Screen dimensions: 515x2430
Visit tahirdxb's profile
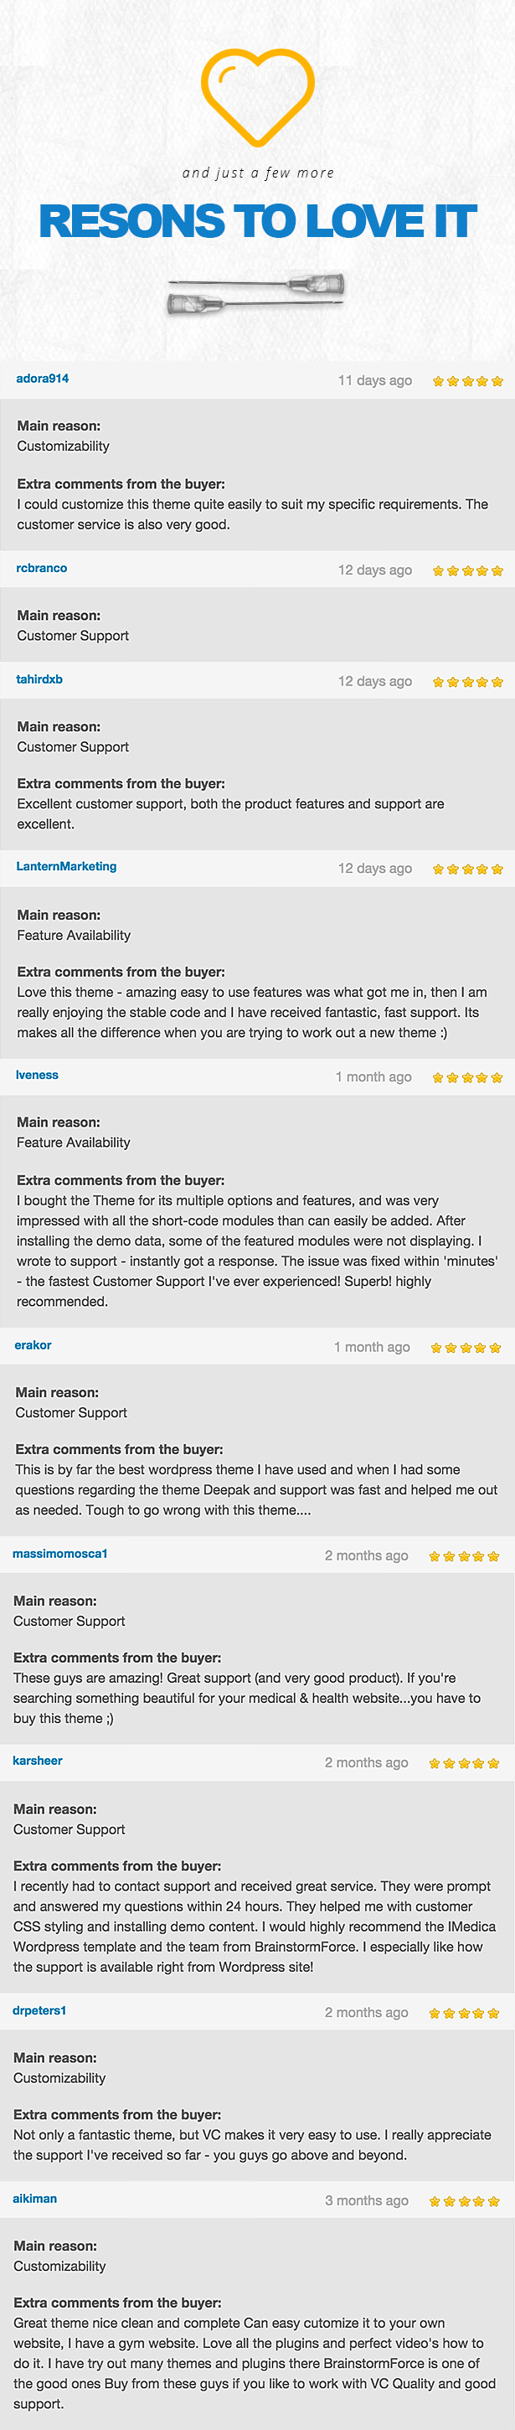point(39,679)
